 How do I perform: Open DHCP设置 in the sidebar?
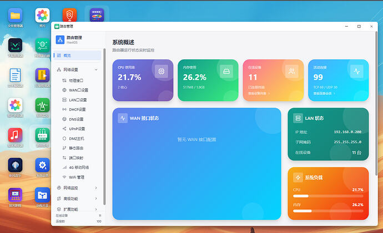coord(77,109)
